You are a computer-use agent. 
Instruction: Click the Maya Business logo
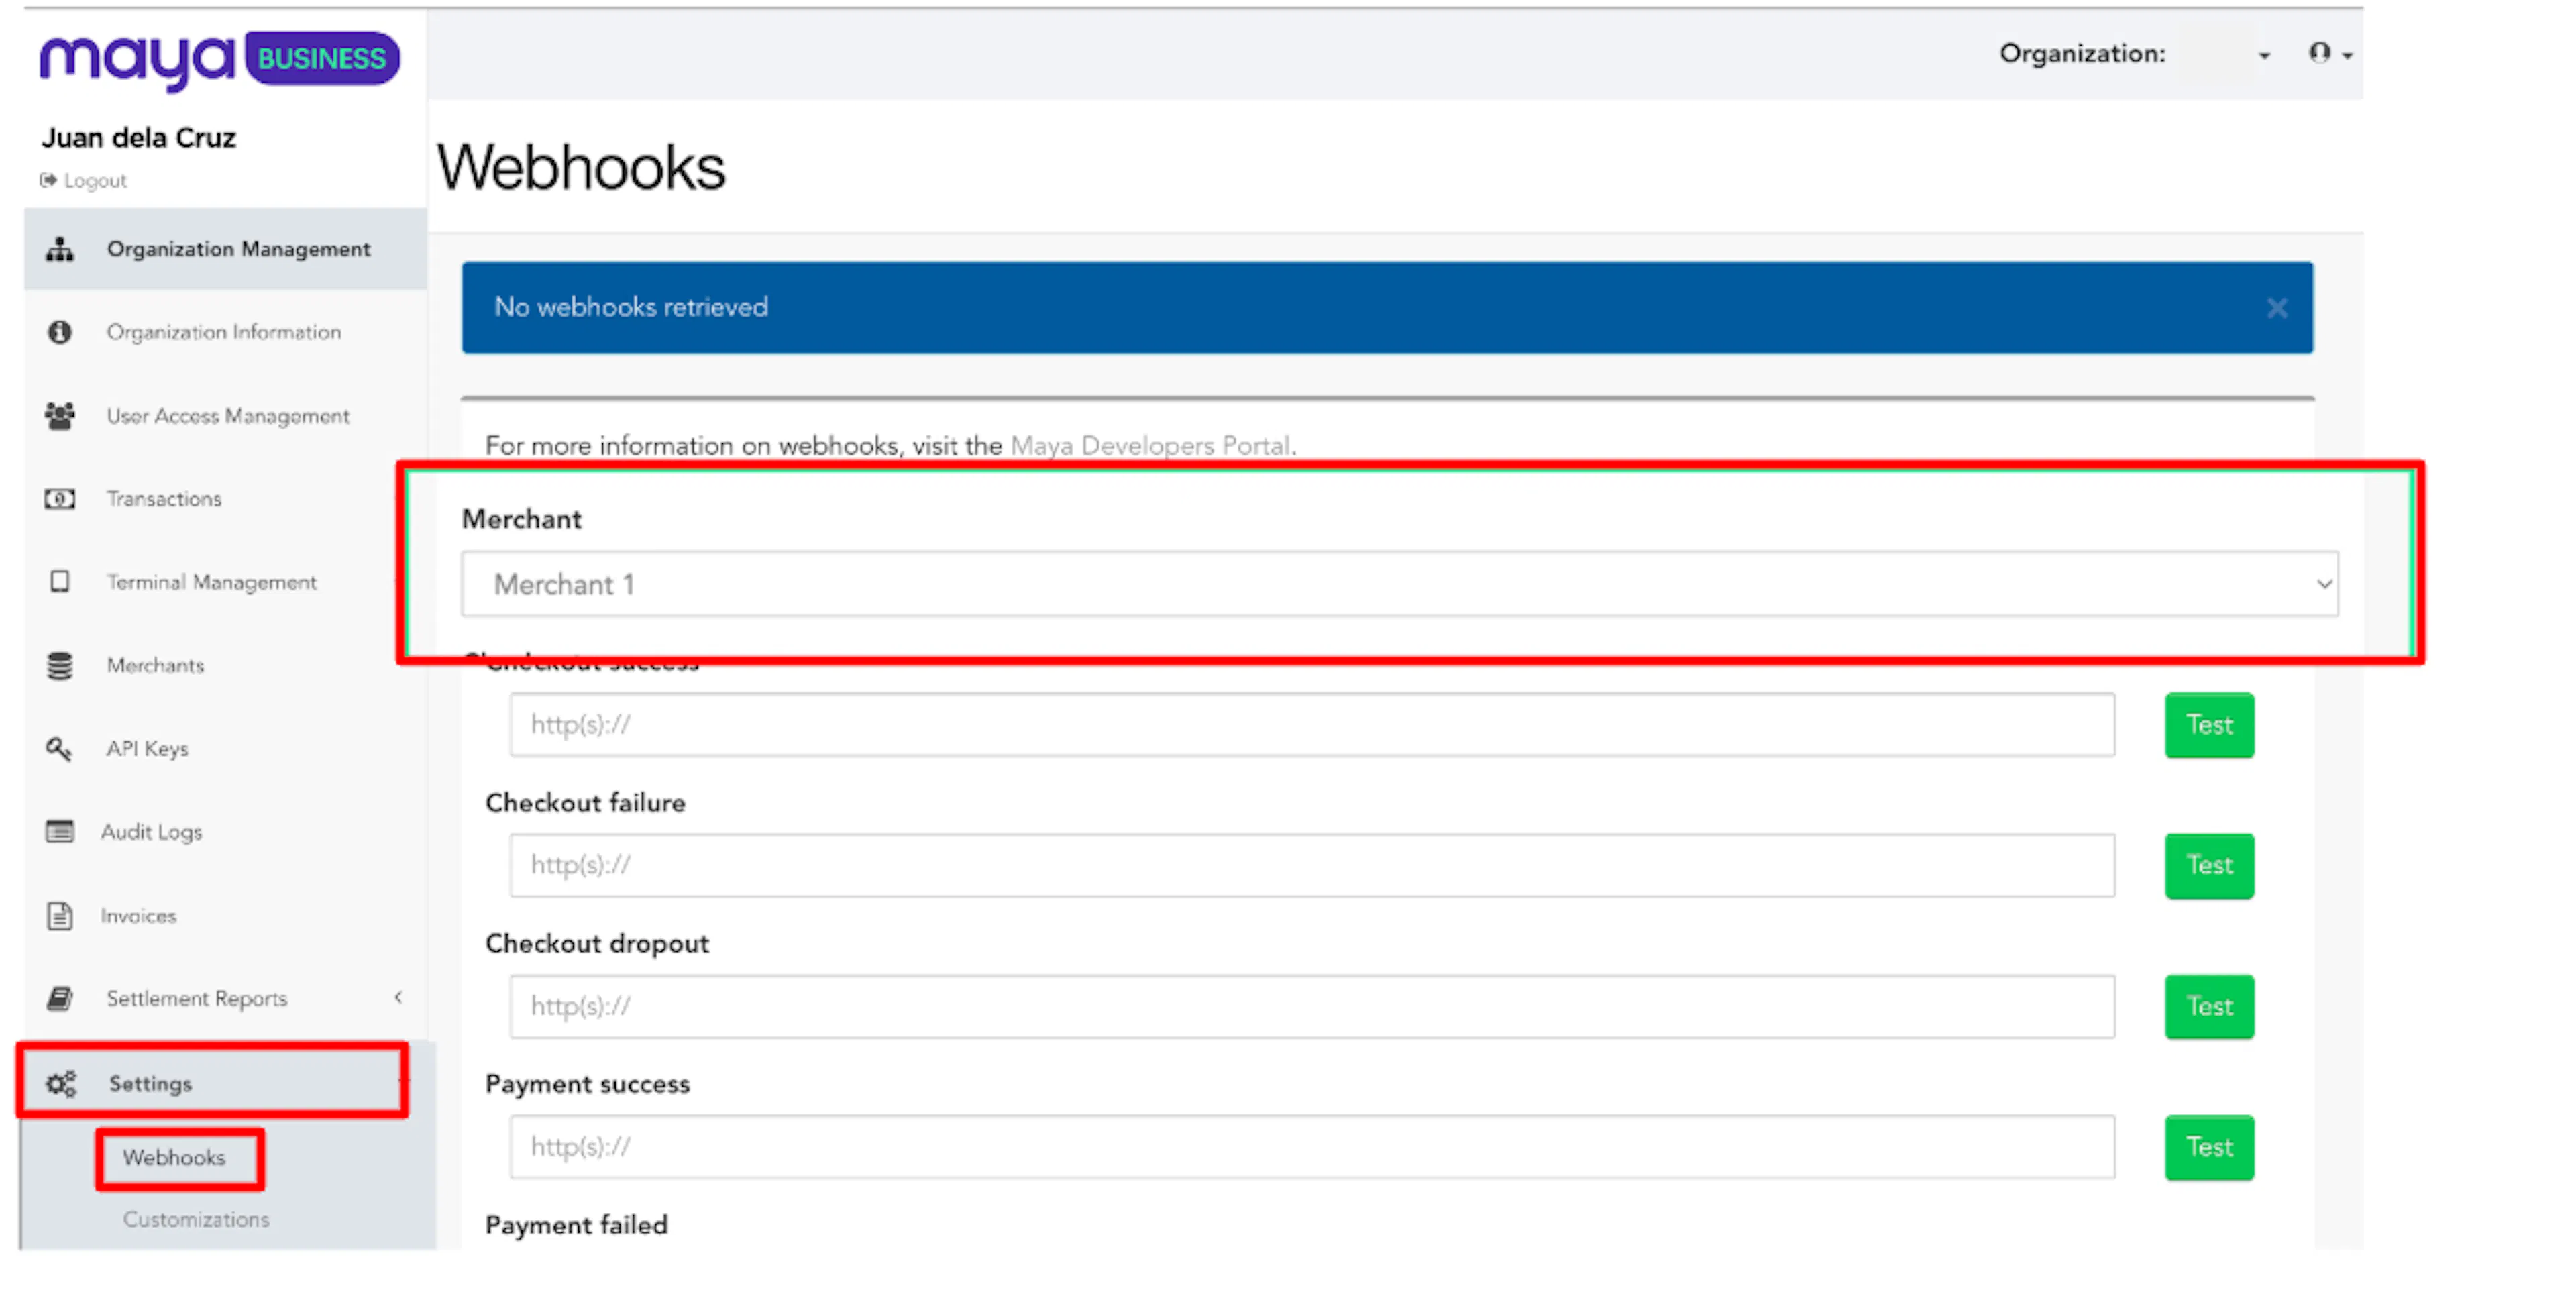pos(219,60)
